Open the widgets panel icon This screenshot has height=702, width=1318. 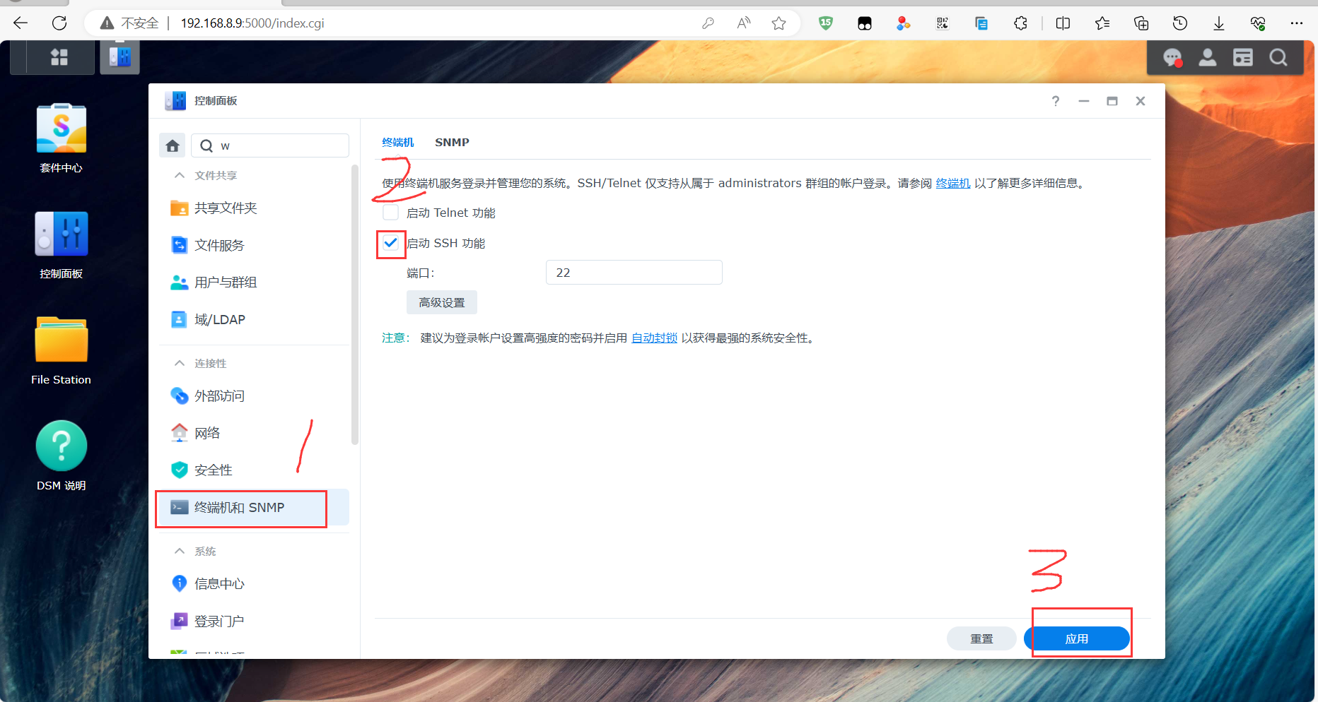coord(1243,58)
